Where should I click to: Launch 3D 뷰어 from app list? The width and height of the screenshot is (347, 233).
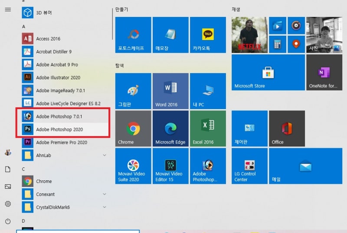(64, 13)
